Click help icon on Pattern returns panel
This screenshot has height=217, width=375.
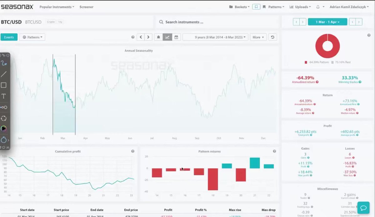click(274, 151)
